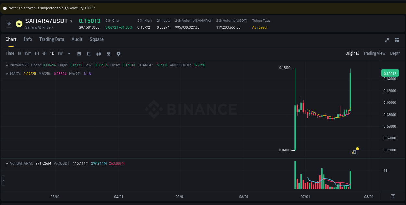Open the Square tab
This screenshot has width=406, height=205.
[96, 39]
